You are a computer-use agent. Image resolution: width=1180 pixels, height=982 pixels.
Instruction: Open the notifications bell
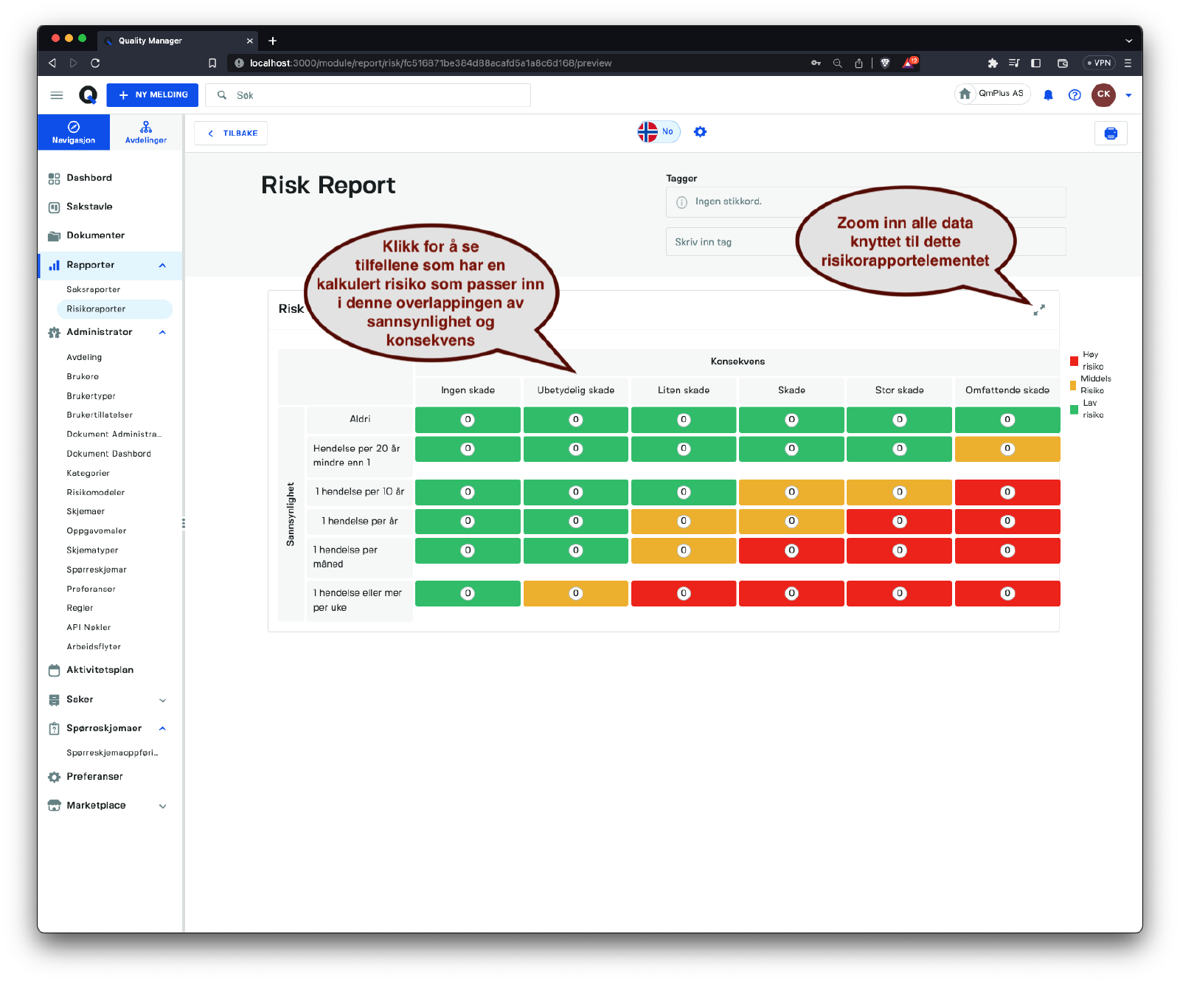[1048, 95]
